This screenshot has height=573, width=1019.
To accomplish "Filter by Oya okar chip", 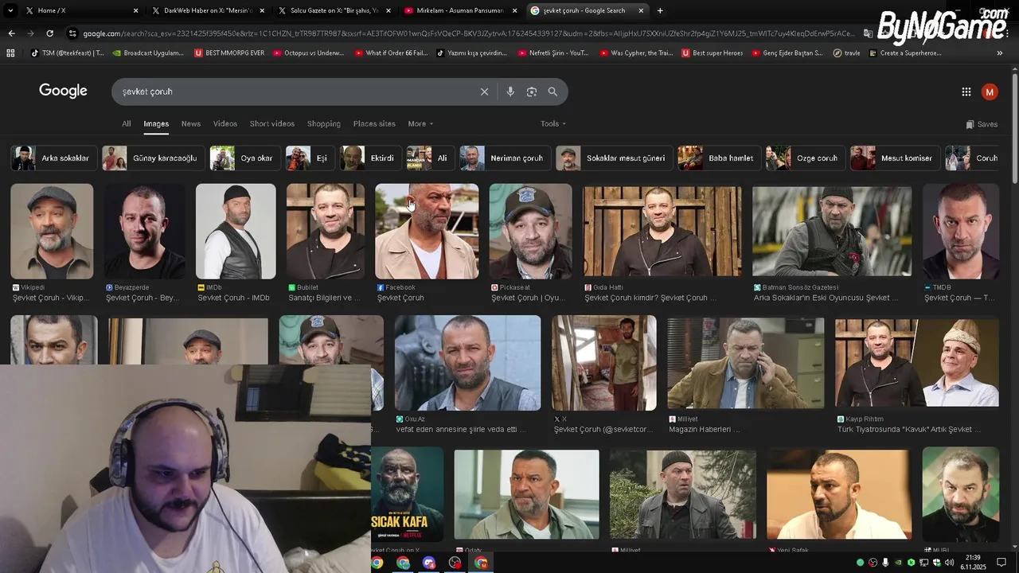I will click(x=245, y=158).
